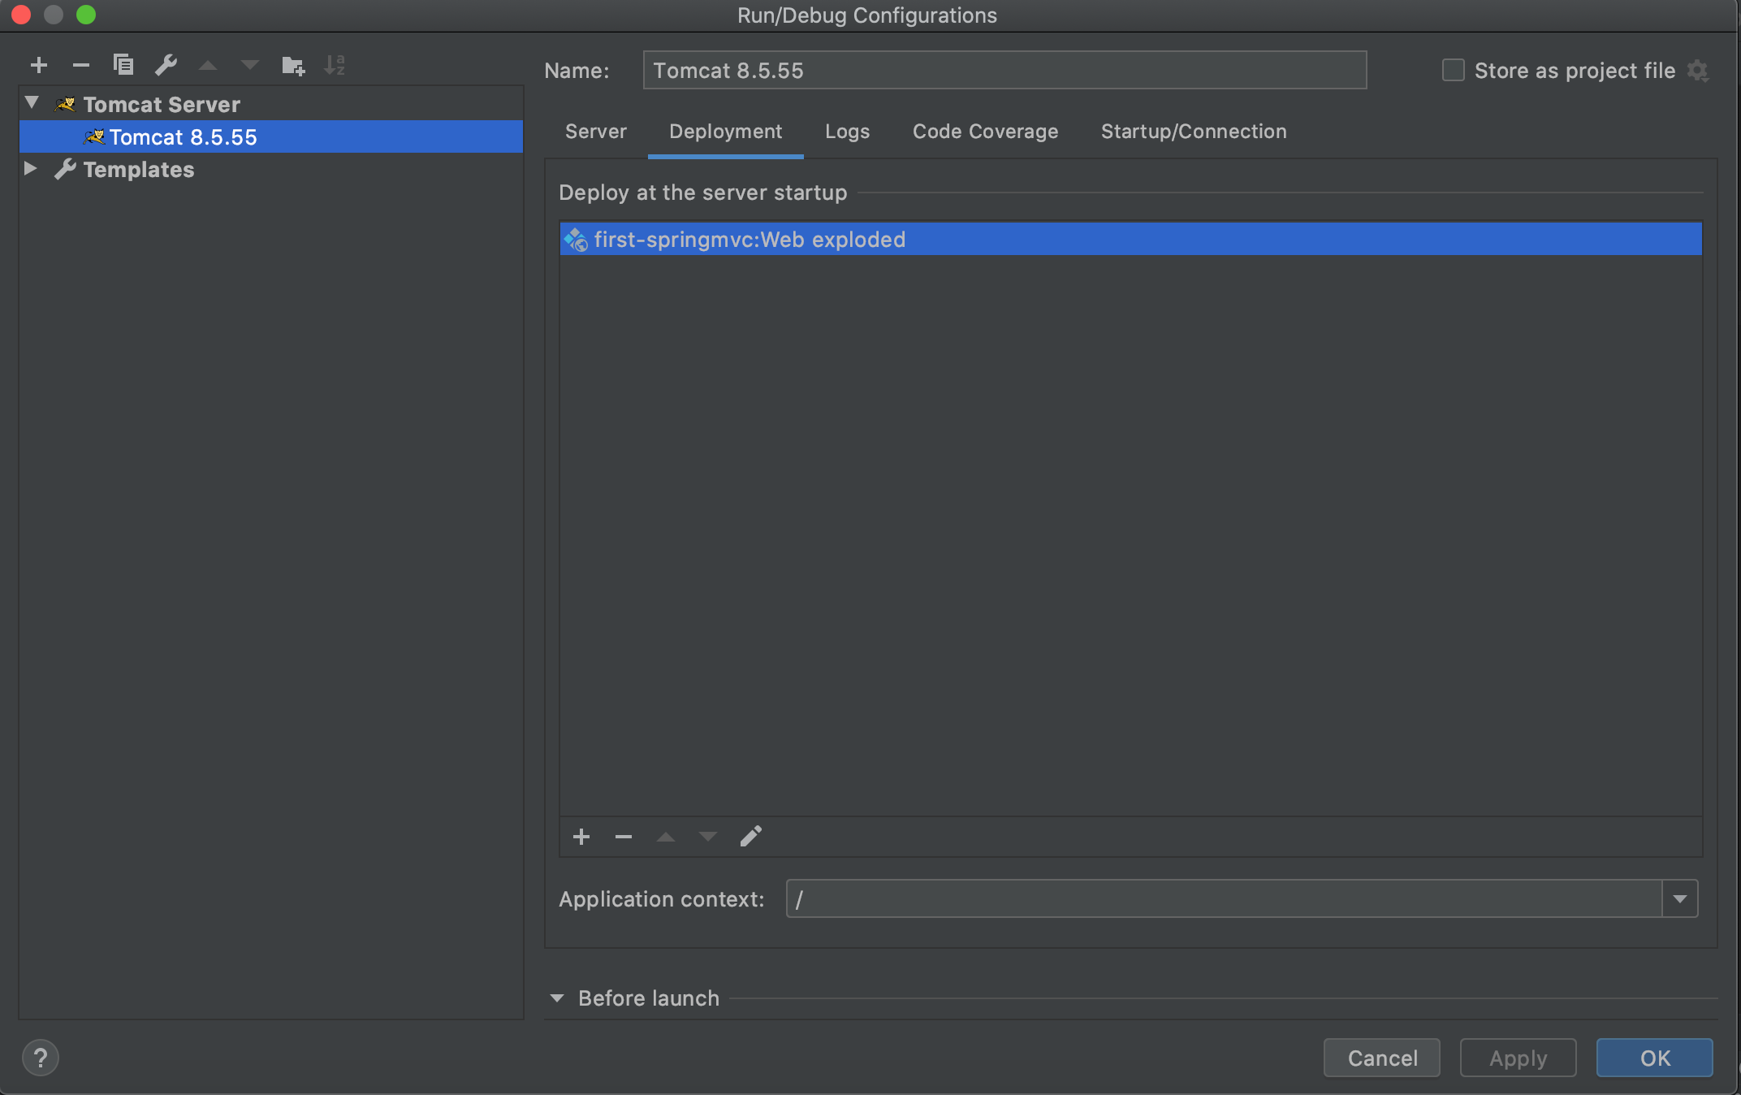Move deployment artifact up

tap(666, 837)
